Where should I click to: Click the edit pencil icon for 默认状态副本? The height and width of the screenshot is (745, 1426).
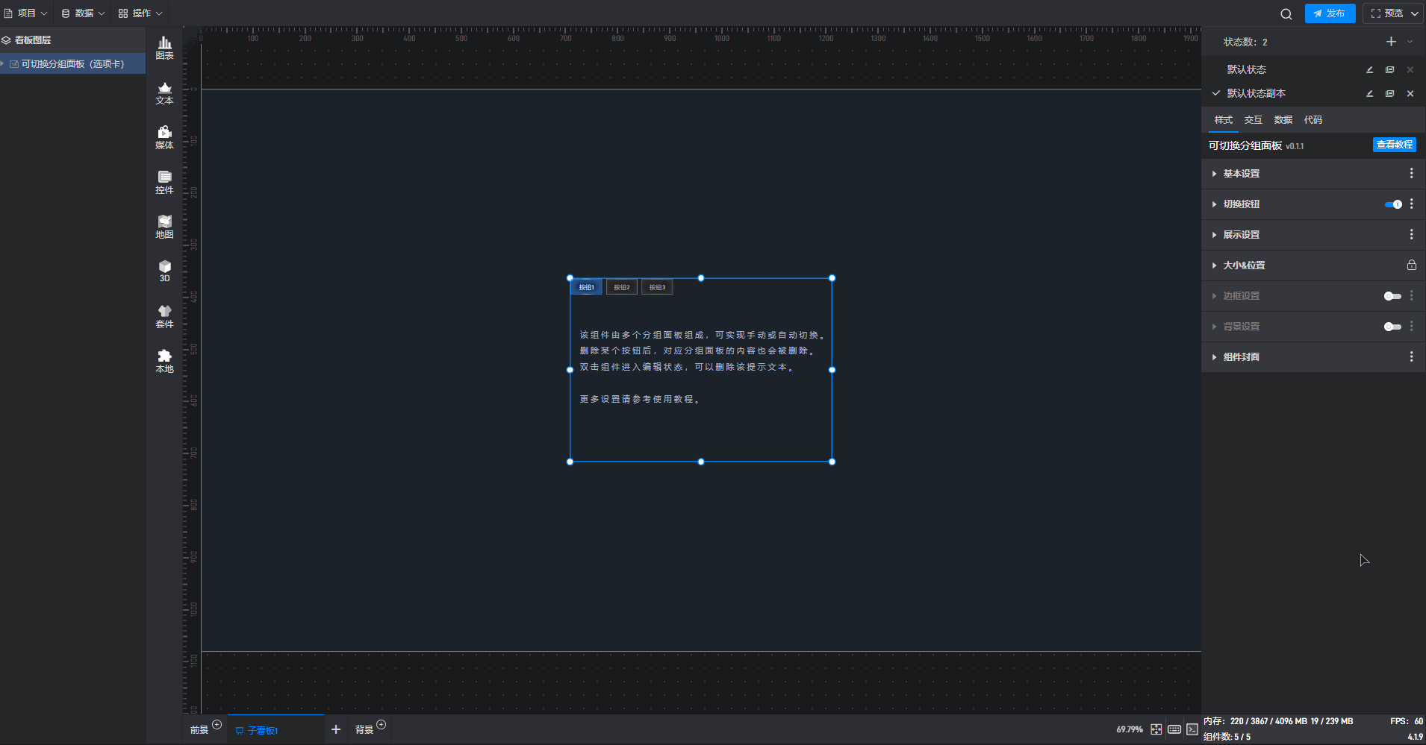[1369, 94]
